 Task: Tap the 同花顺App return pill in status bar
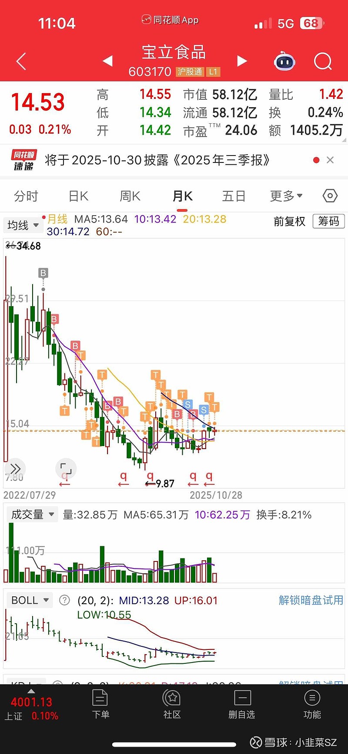pyautogui.click(x=170, y=20)
